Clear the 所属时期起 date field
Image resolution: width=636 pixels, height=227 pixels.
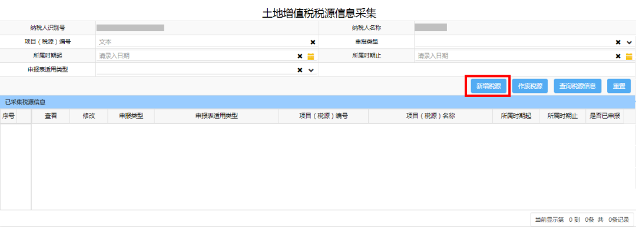coord(300,56)
